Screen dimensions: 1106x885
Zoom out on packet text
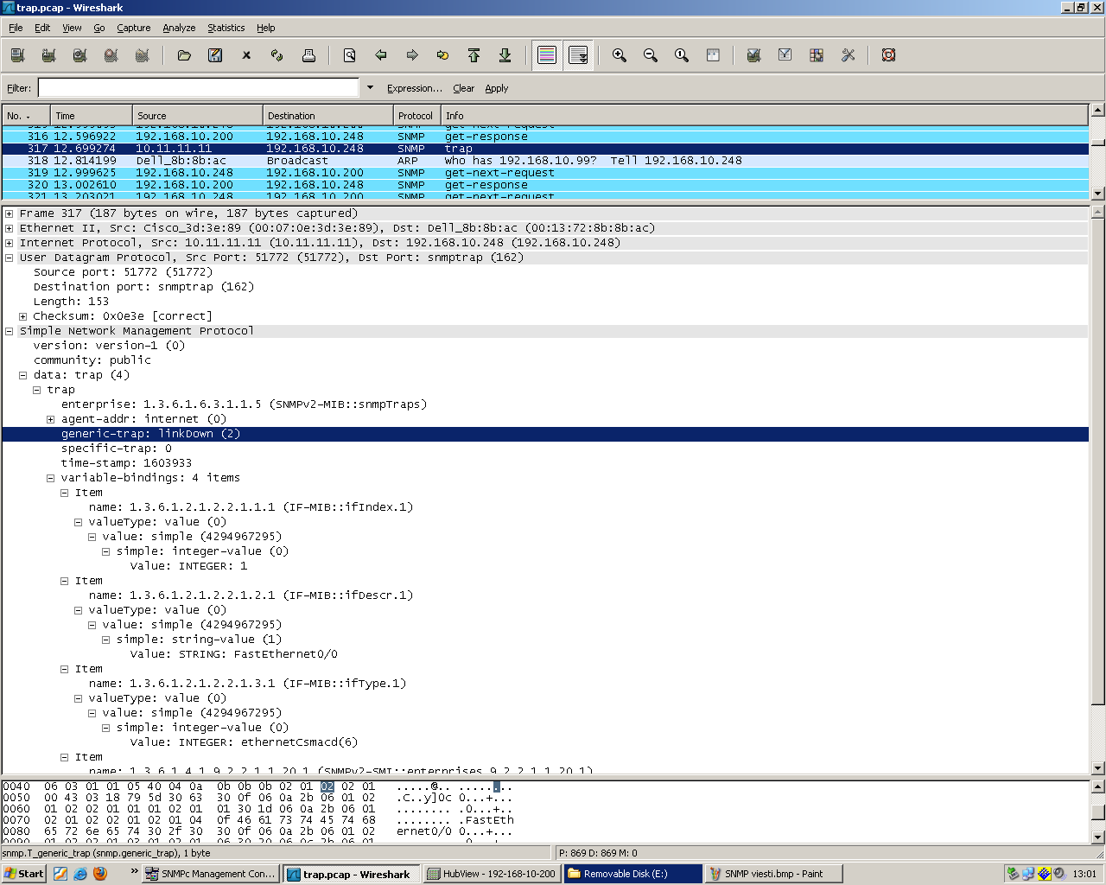(x=651, y=55)
